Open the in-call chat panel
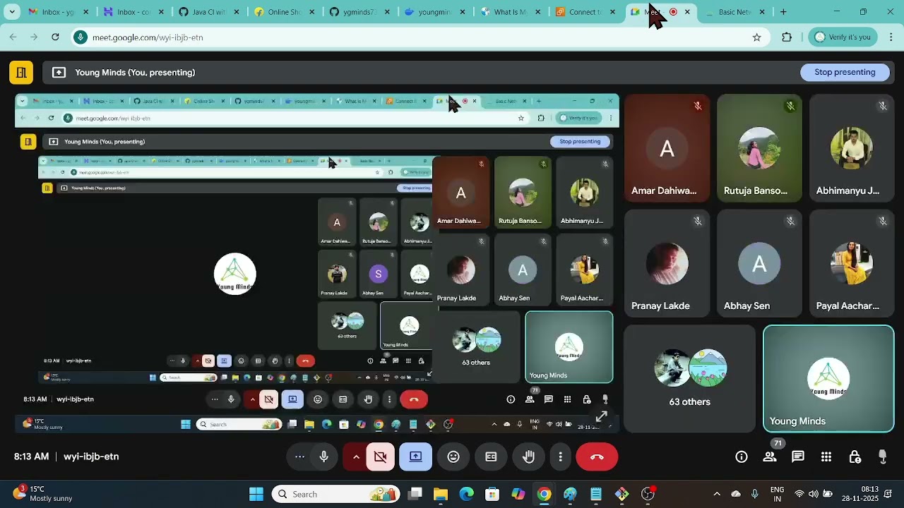 798,456
